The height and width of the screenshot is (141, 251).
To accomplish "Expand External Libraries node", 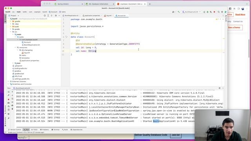I will click(8, 81).
